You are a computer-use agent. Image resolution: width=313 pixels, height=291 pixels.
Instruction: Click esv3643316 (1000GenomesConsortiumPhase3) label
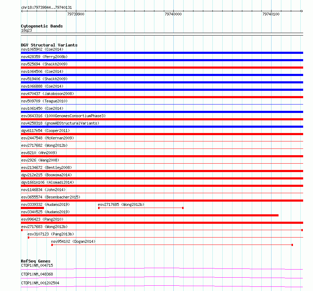click(x=63, y=116)
